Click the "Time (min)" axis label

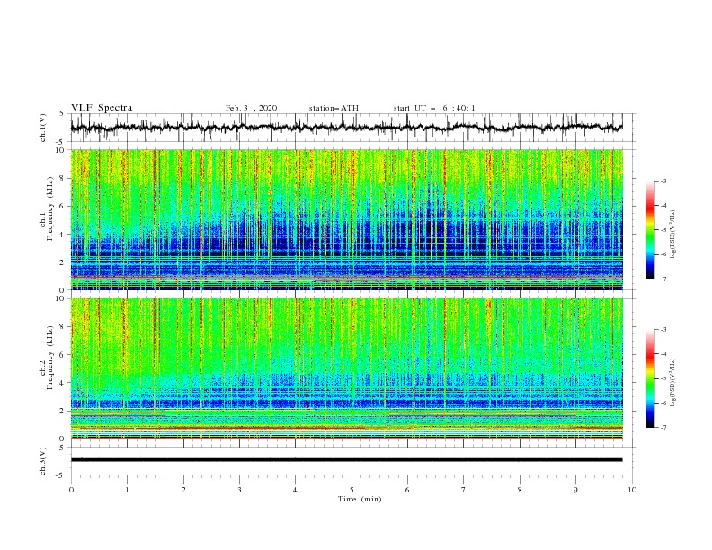point(360,499)
